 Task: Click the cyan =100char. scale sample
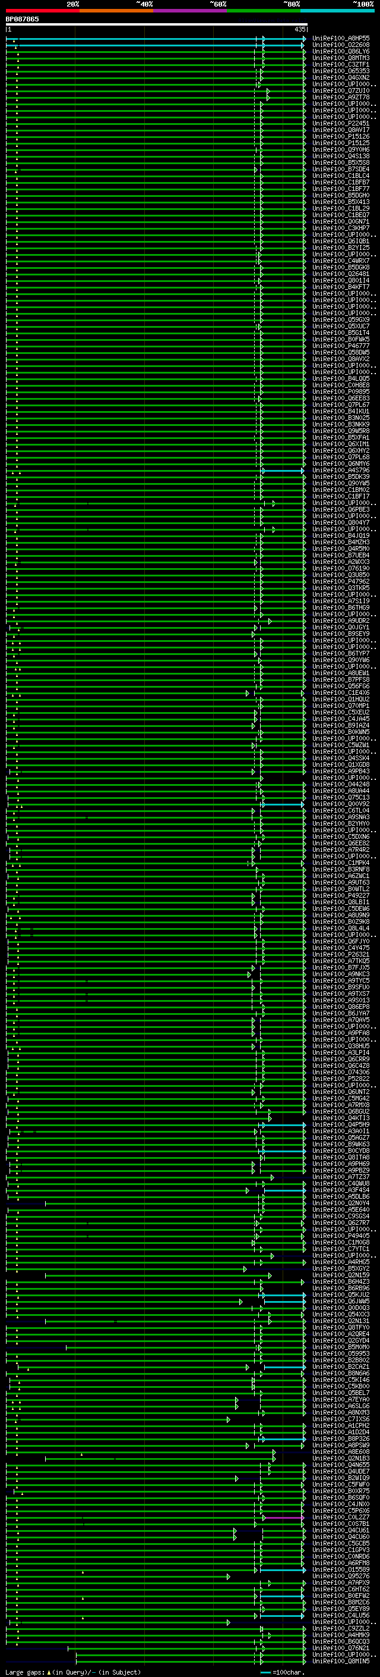point(265,1672)
